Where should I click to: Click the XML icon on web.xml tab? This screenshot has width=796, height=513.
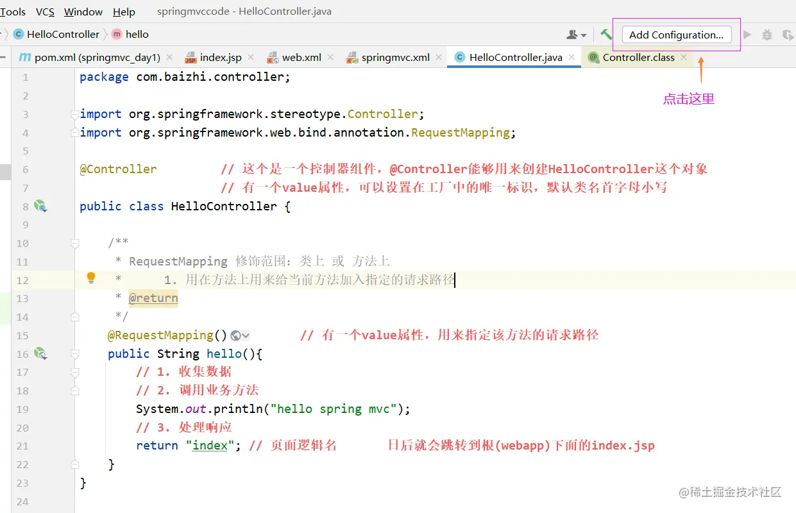click(273, 58)
